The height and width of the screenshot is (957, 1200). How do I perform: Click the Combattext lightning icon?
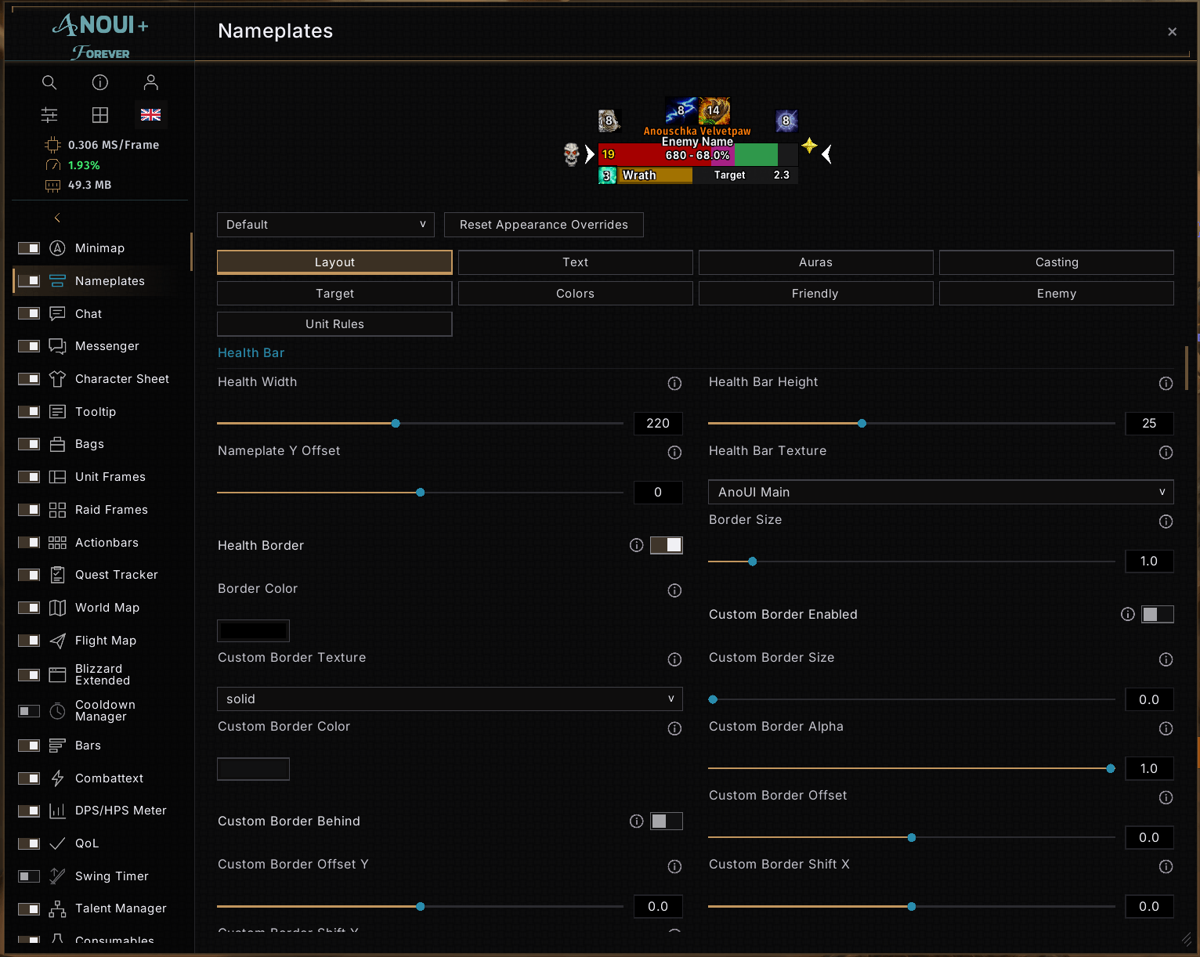(x=57, y=778)
